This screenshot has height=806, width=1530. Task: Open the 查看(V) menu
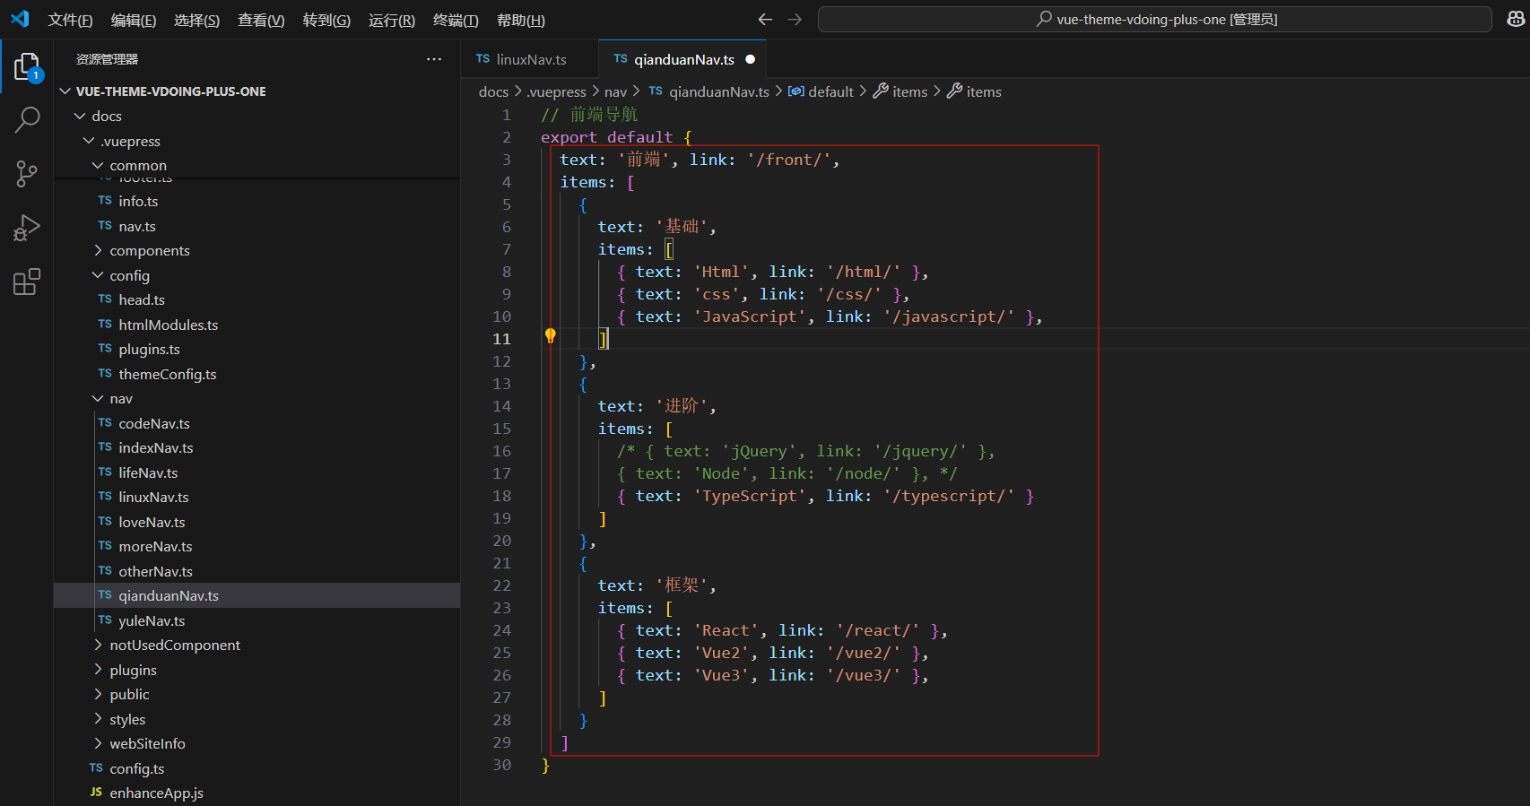(261, 20)
